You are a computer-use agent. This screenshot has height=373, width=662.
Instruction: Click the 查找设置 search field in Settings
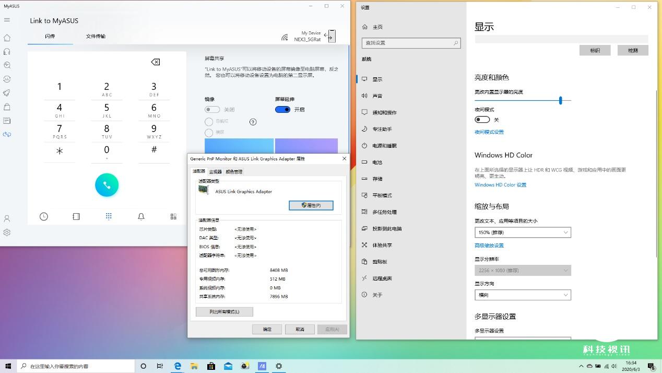[x=411, y=43]
